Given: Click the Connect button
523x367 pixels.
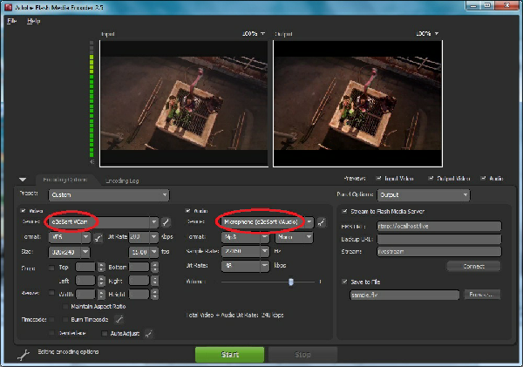Looking at the screenshot, I should pos(473,265).
